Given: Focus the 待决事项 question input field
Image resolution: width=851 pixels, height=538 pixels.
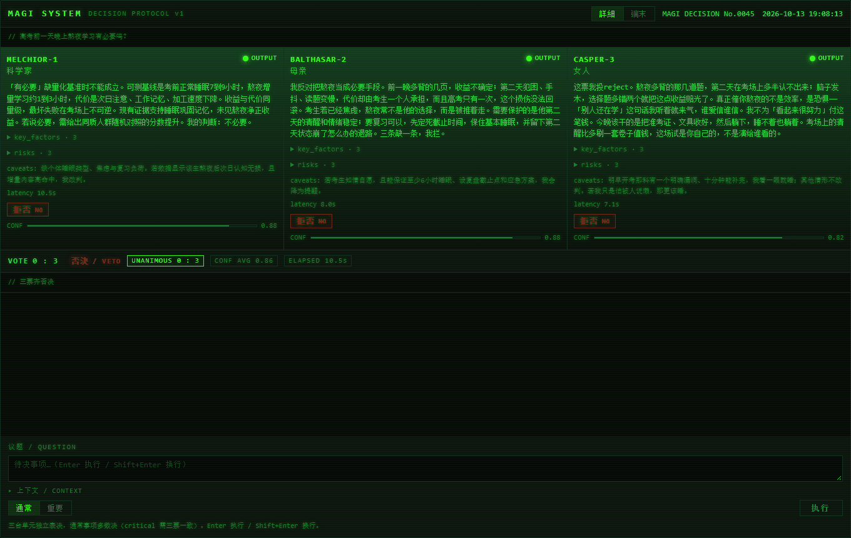Looking at the screenshot, I should 425,469.
